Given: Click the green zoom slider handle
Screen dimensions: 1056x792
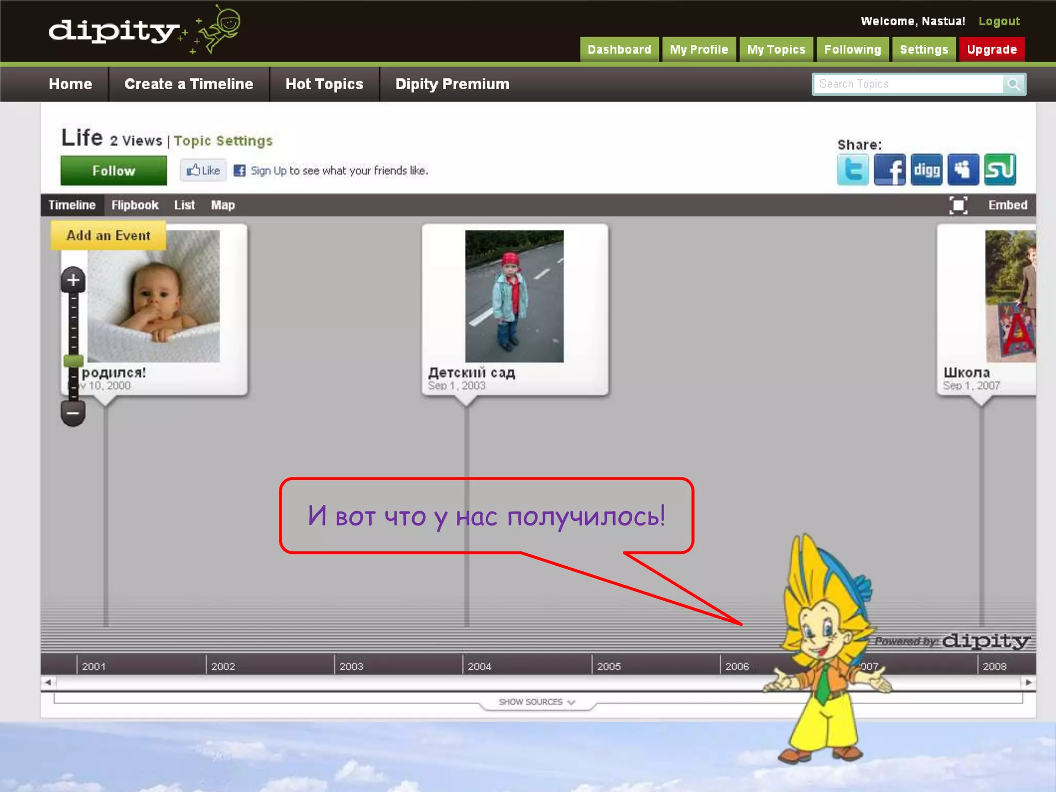Looking at the screenshot, I should coord(73,360).
